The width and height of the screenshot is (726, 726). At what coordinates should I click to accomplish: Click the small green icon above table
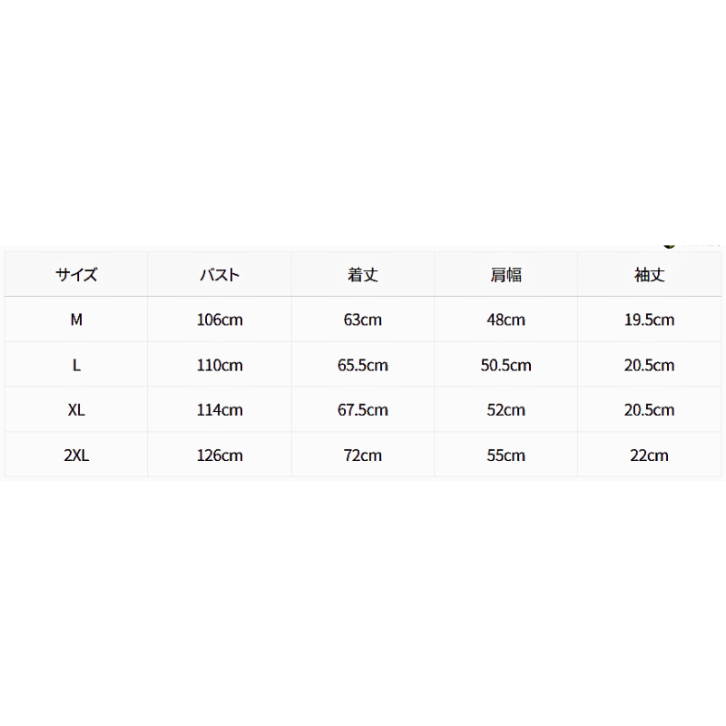click(x=669, y=245)
